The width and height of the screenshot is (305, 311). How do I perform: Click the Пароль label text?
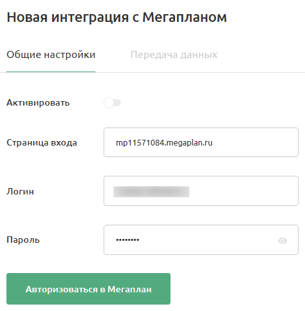click(x=23, y=240)
